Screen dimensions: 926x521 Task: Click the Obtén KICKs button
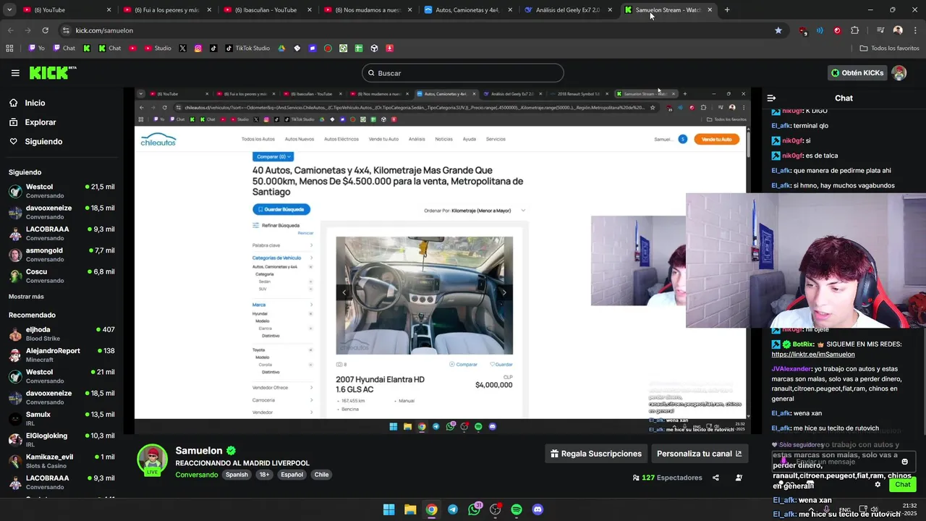[x=857, y=73]
